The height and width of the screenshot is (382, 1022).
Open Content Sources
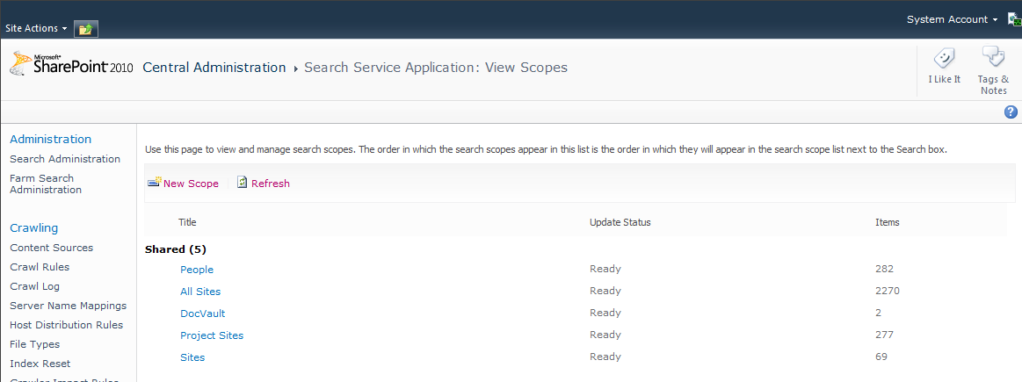tap(52, 248)
